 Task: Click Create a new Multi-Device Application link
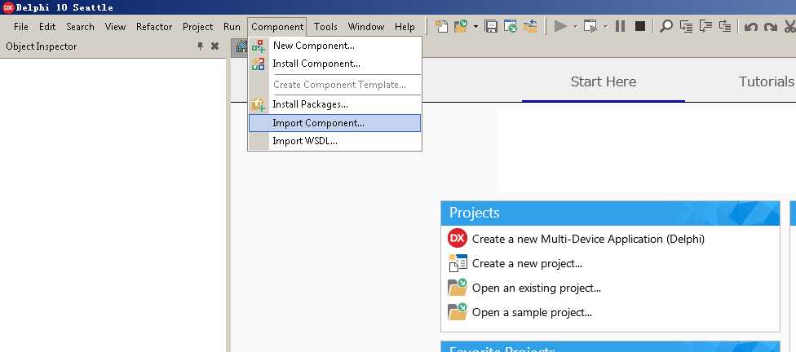coord(588,239)
